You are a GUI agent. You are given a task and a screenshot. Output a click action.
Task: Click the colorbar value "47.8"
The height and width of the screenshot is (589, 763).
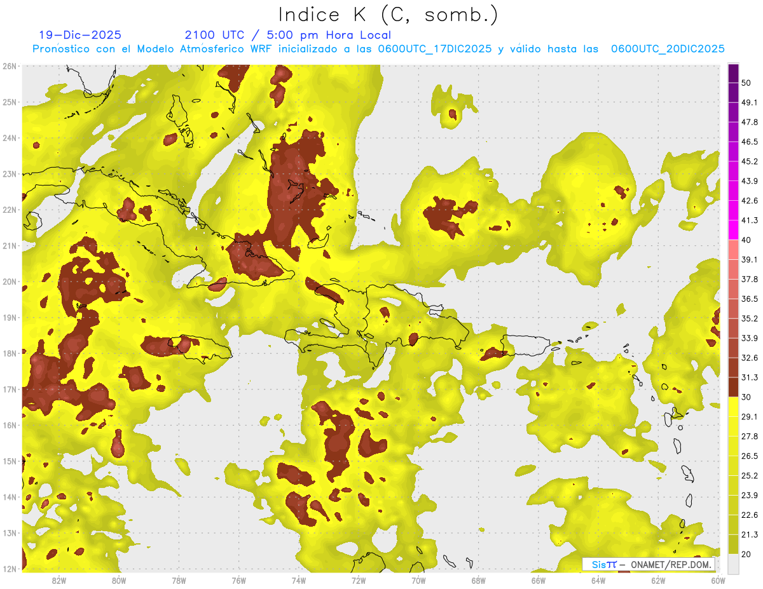[x=749, y=122]
